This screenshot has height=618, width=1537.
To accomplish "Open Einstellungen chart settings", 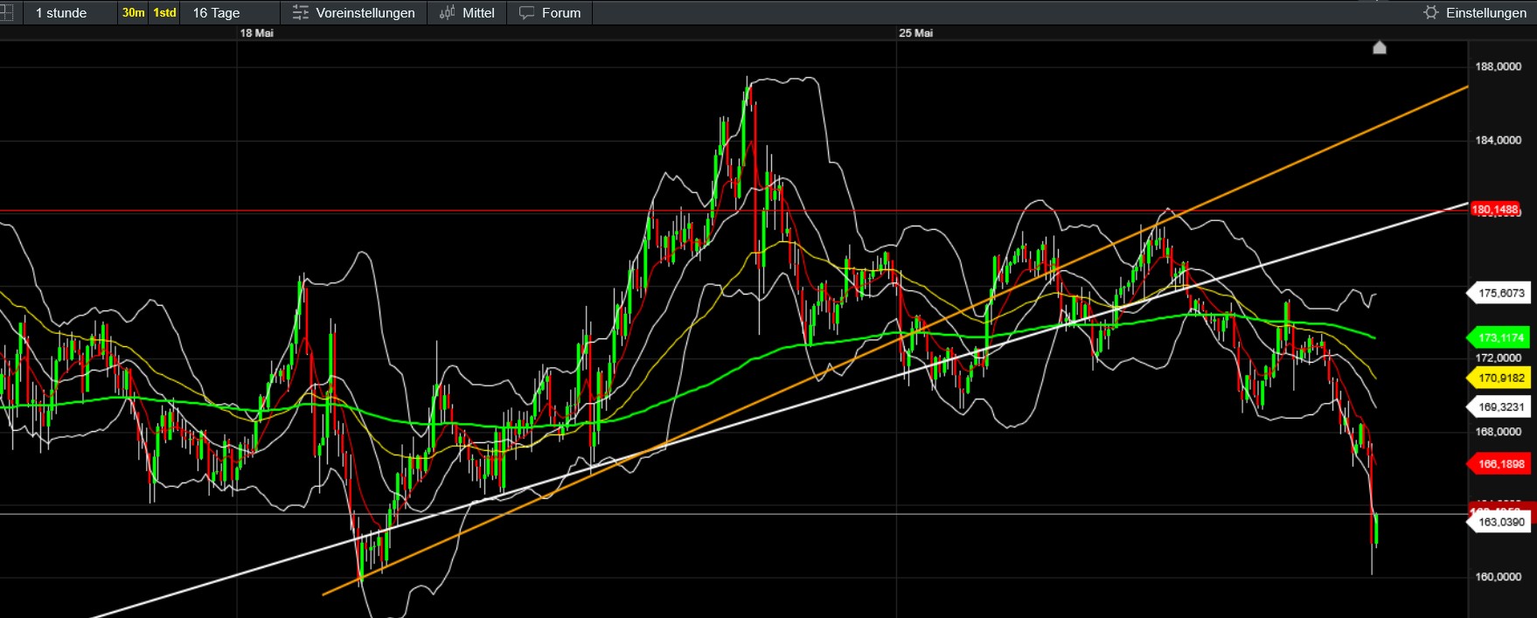I will pos(1475,12).
